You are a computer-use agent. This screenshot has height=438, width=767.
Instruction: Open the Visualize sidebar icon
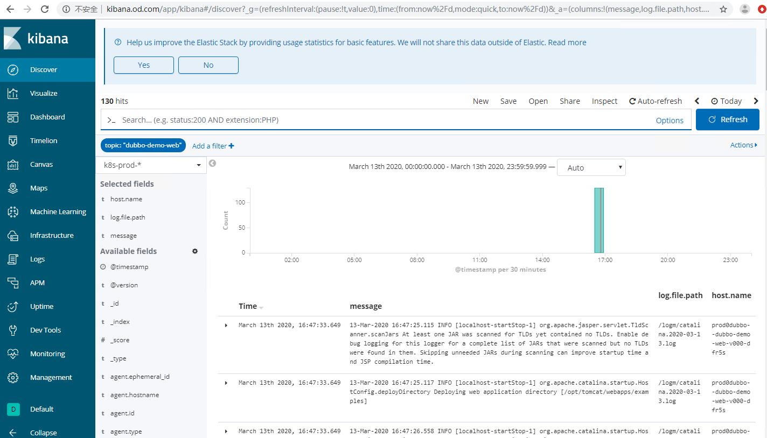pyautogui.click(x=13, y=94)
